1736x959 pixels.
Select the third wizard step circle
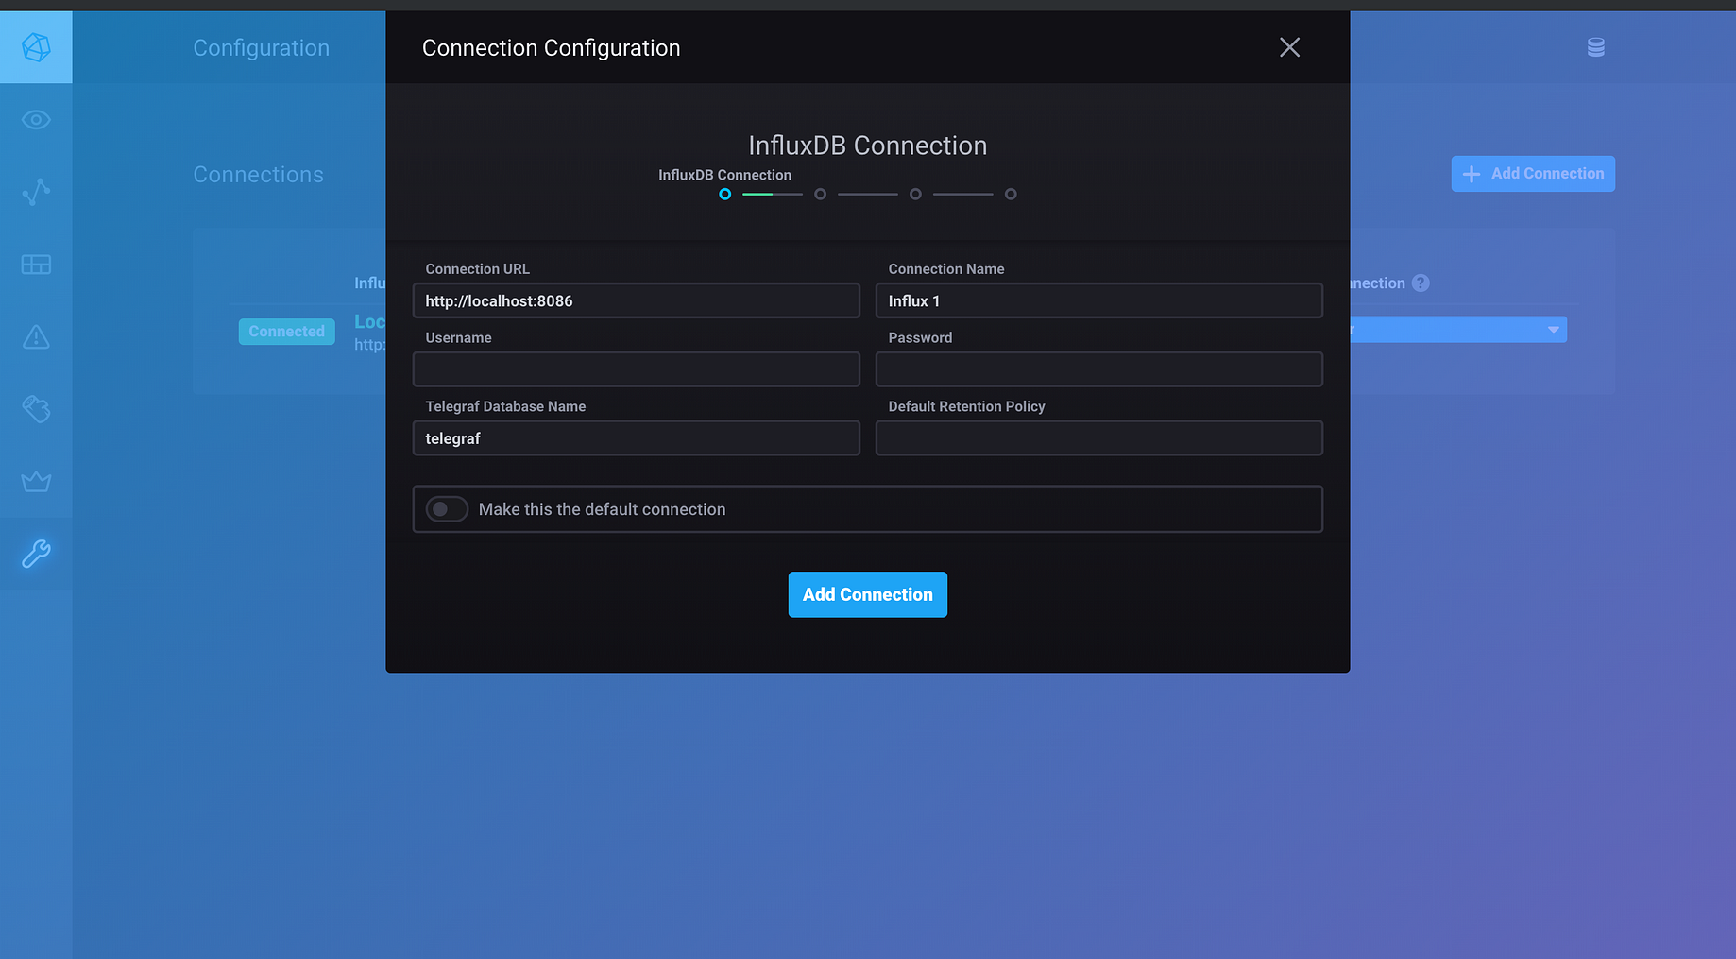[915, 194]
